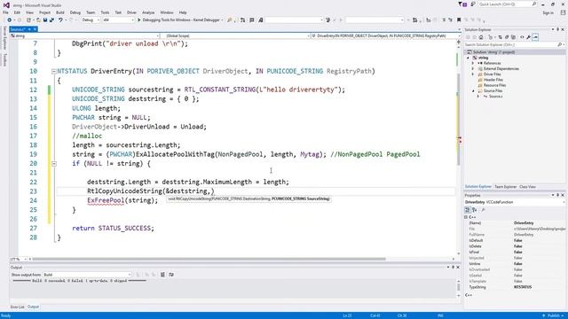This screenshot has height=319, width=568.
Task: Click the Navigate Backward toolbar icon
Action: (10, 19)
